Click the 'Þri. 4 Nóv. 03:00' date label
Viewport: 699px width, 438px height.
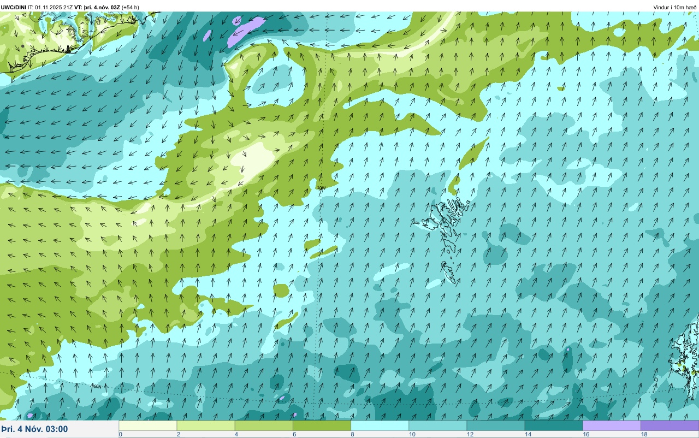[34, 429]
